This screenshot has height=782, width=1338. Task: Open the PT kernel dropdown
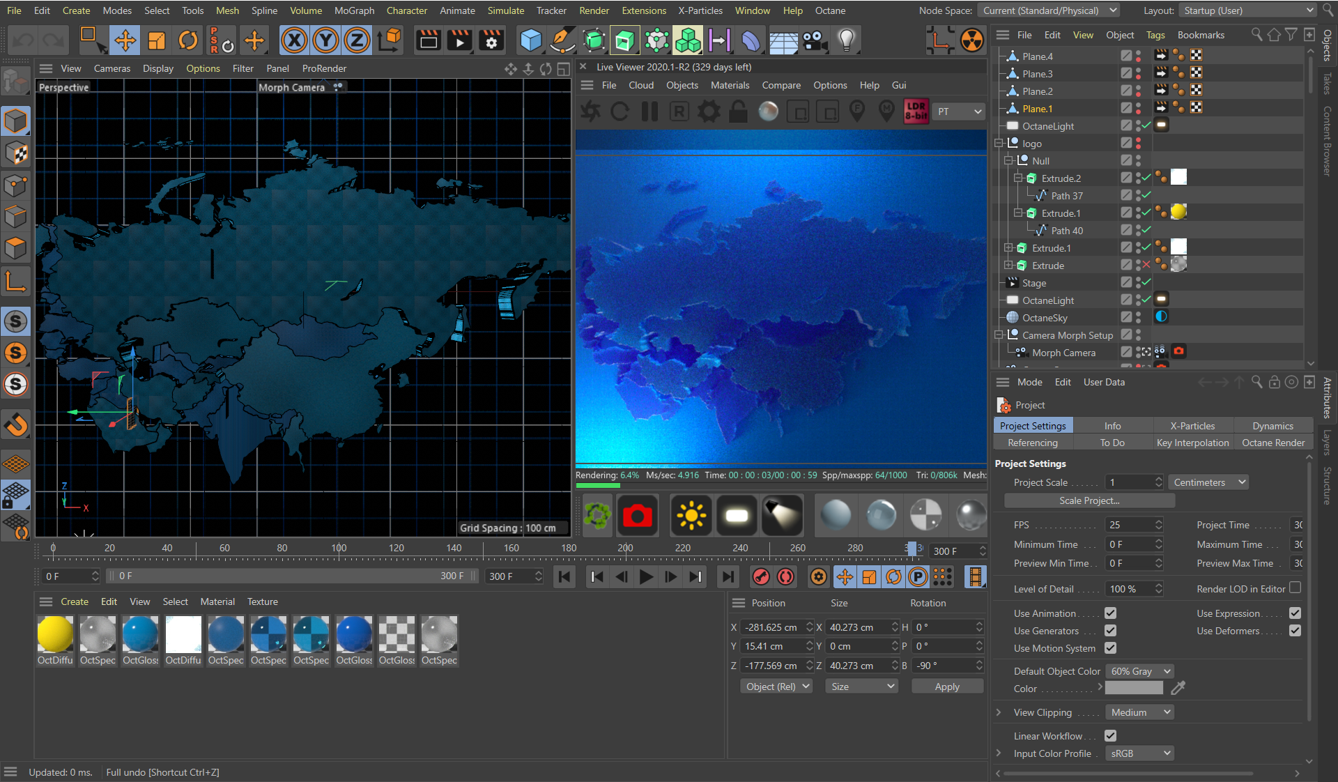point(959,112)
